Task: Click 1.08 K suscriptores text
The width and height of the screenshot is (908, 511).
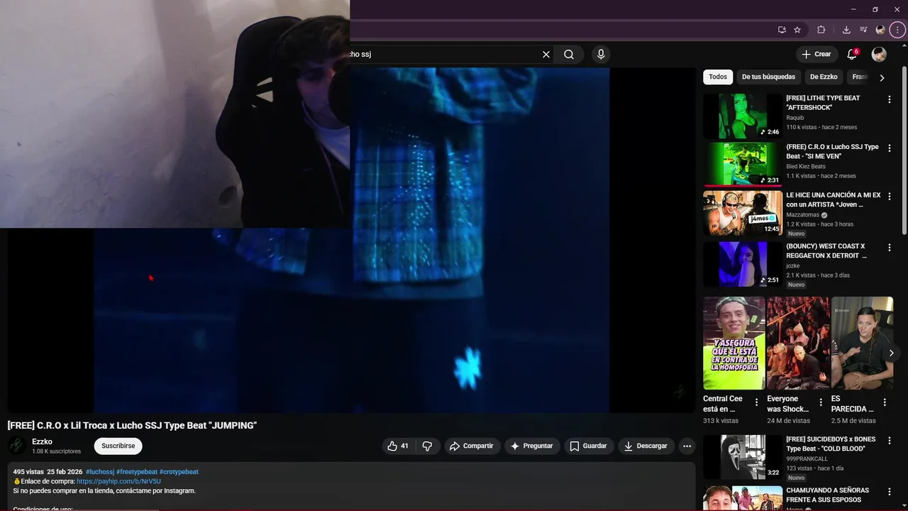Action: 56,451
